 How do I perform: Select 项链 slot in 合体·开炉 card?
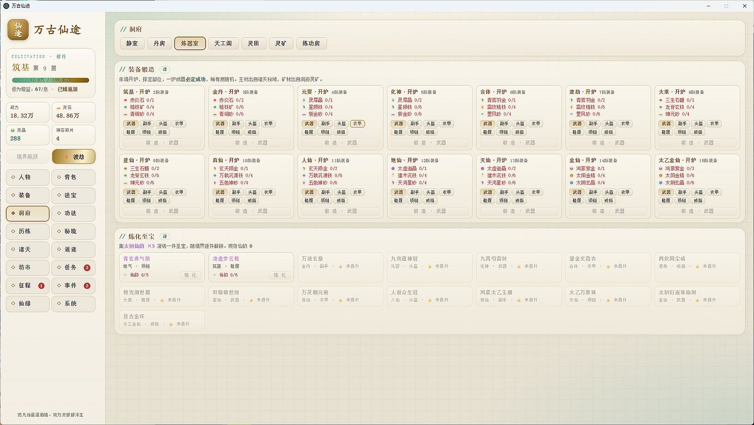pos(504,132)
